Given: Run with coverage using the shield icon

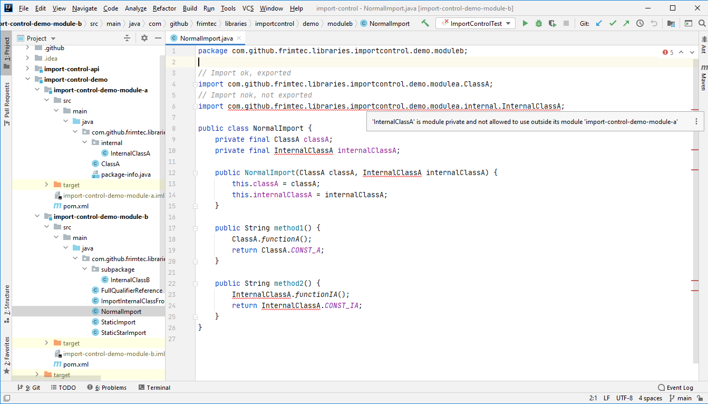Looking at the screenshot, I should [x=552, y=23].
